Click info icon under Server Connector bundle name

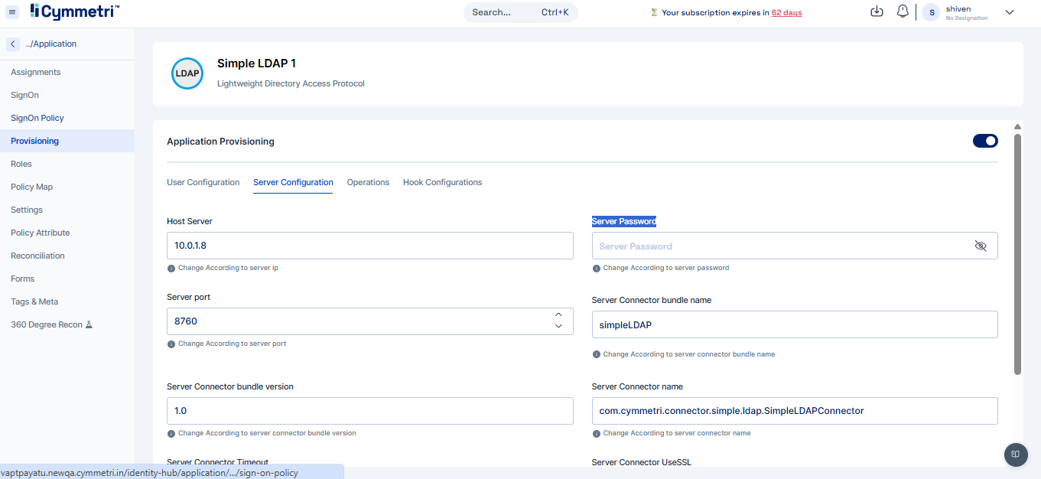pos(596,354)
